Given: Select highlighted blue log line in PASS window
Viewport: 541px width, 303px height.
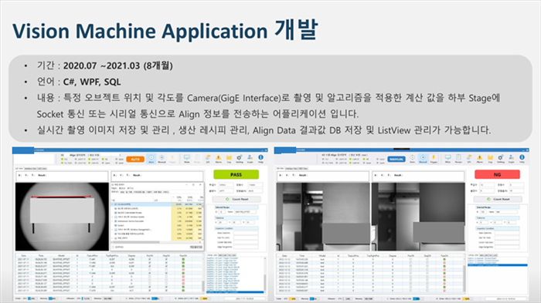Looking at the screenshot, I should click(x=235, y=292).
